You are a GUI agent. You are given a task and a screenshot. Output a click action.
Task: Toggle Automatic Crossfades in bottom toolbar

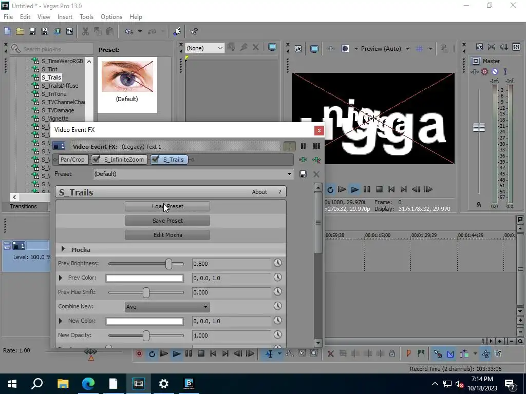[x=450, y=354]
